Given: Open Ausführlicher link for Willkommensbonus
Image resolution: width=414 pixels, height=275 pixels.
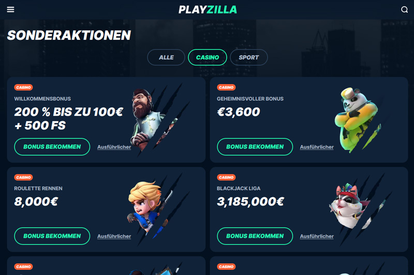Looking at the screenshot, I should (x=114, y=147).
